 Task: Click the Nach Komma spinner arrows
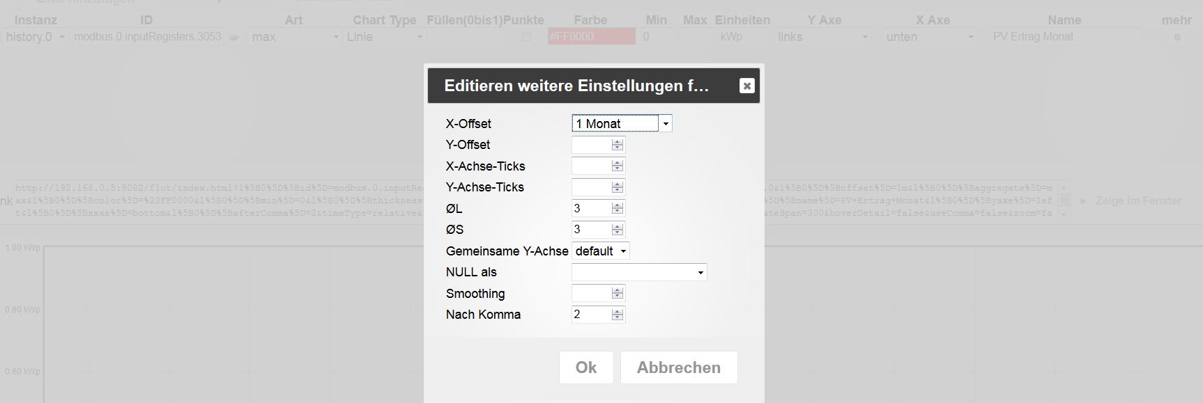[617, 315]
